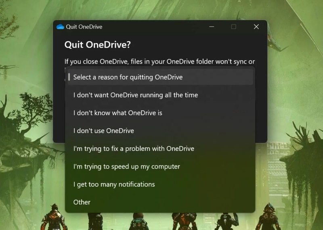Minimize the Quit OneDrive dialog
This screenshot has width=323, height=230.
point(212,27)
